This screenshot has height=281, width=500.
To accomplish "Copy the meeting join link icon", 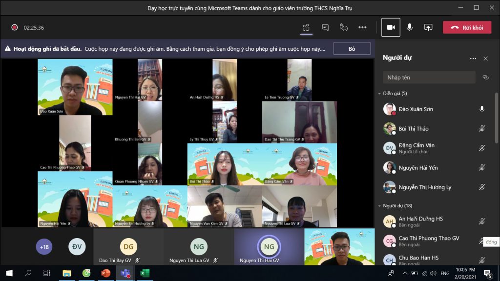I will pos(485,77).
